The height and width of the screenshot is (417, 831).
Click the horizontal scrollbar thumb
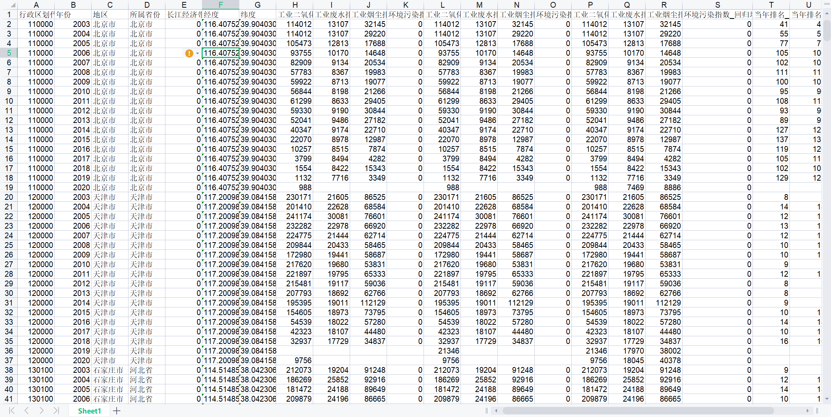tap(638, 411)
